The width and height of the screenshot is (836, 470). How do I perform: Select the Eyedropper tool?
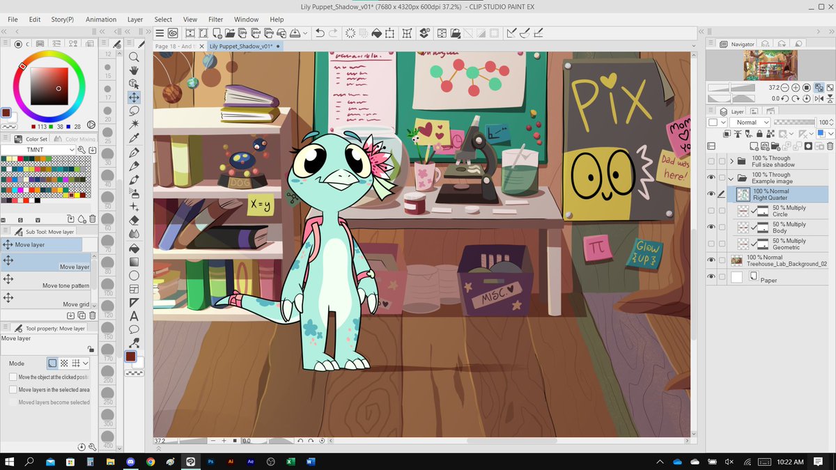click(x=134, y=138)
